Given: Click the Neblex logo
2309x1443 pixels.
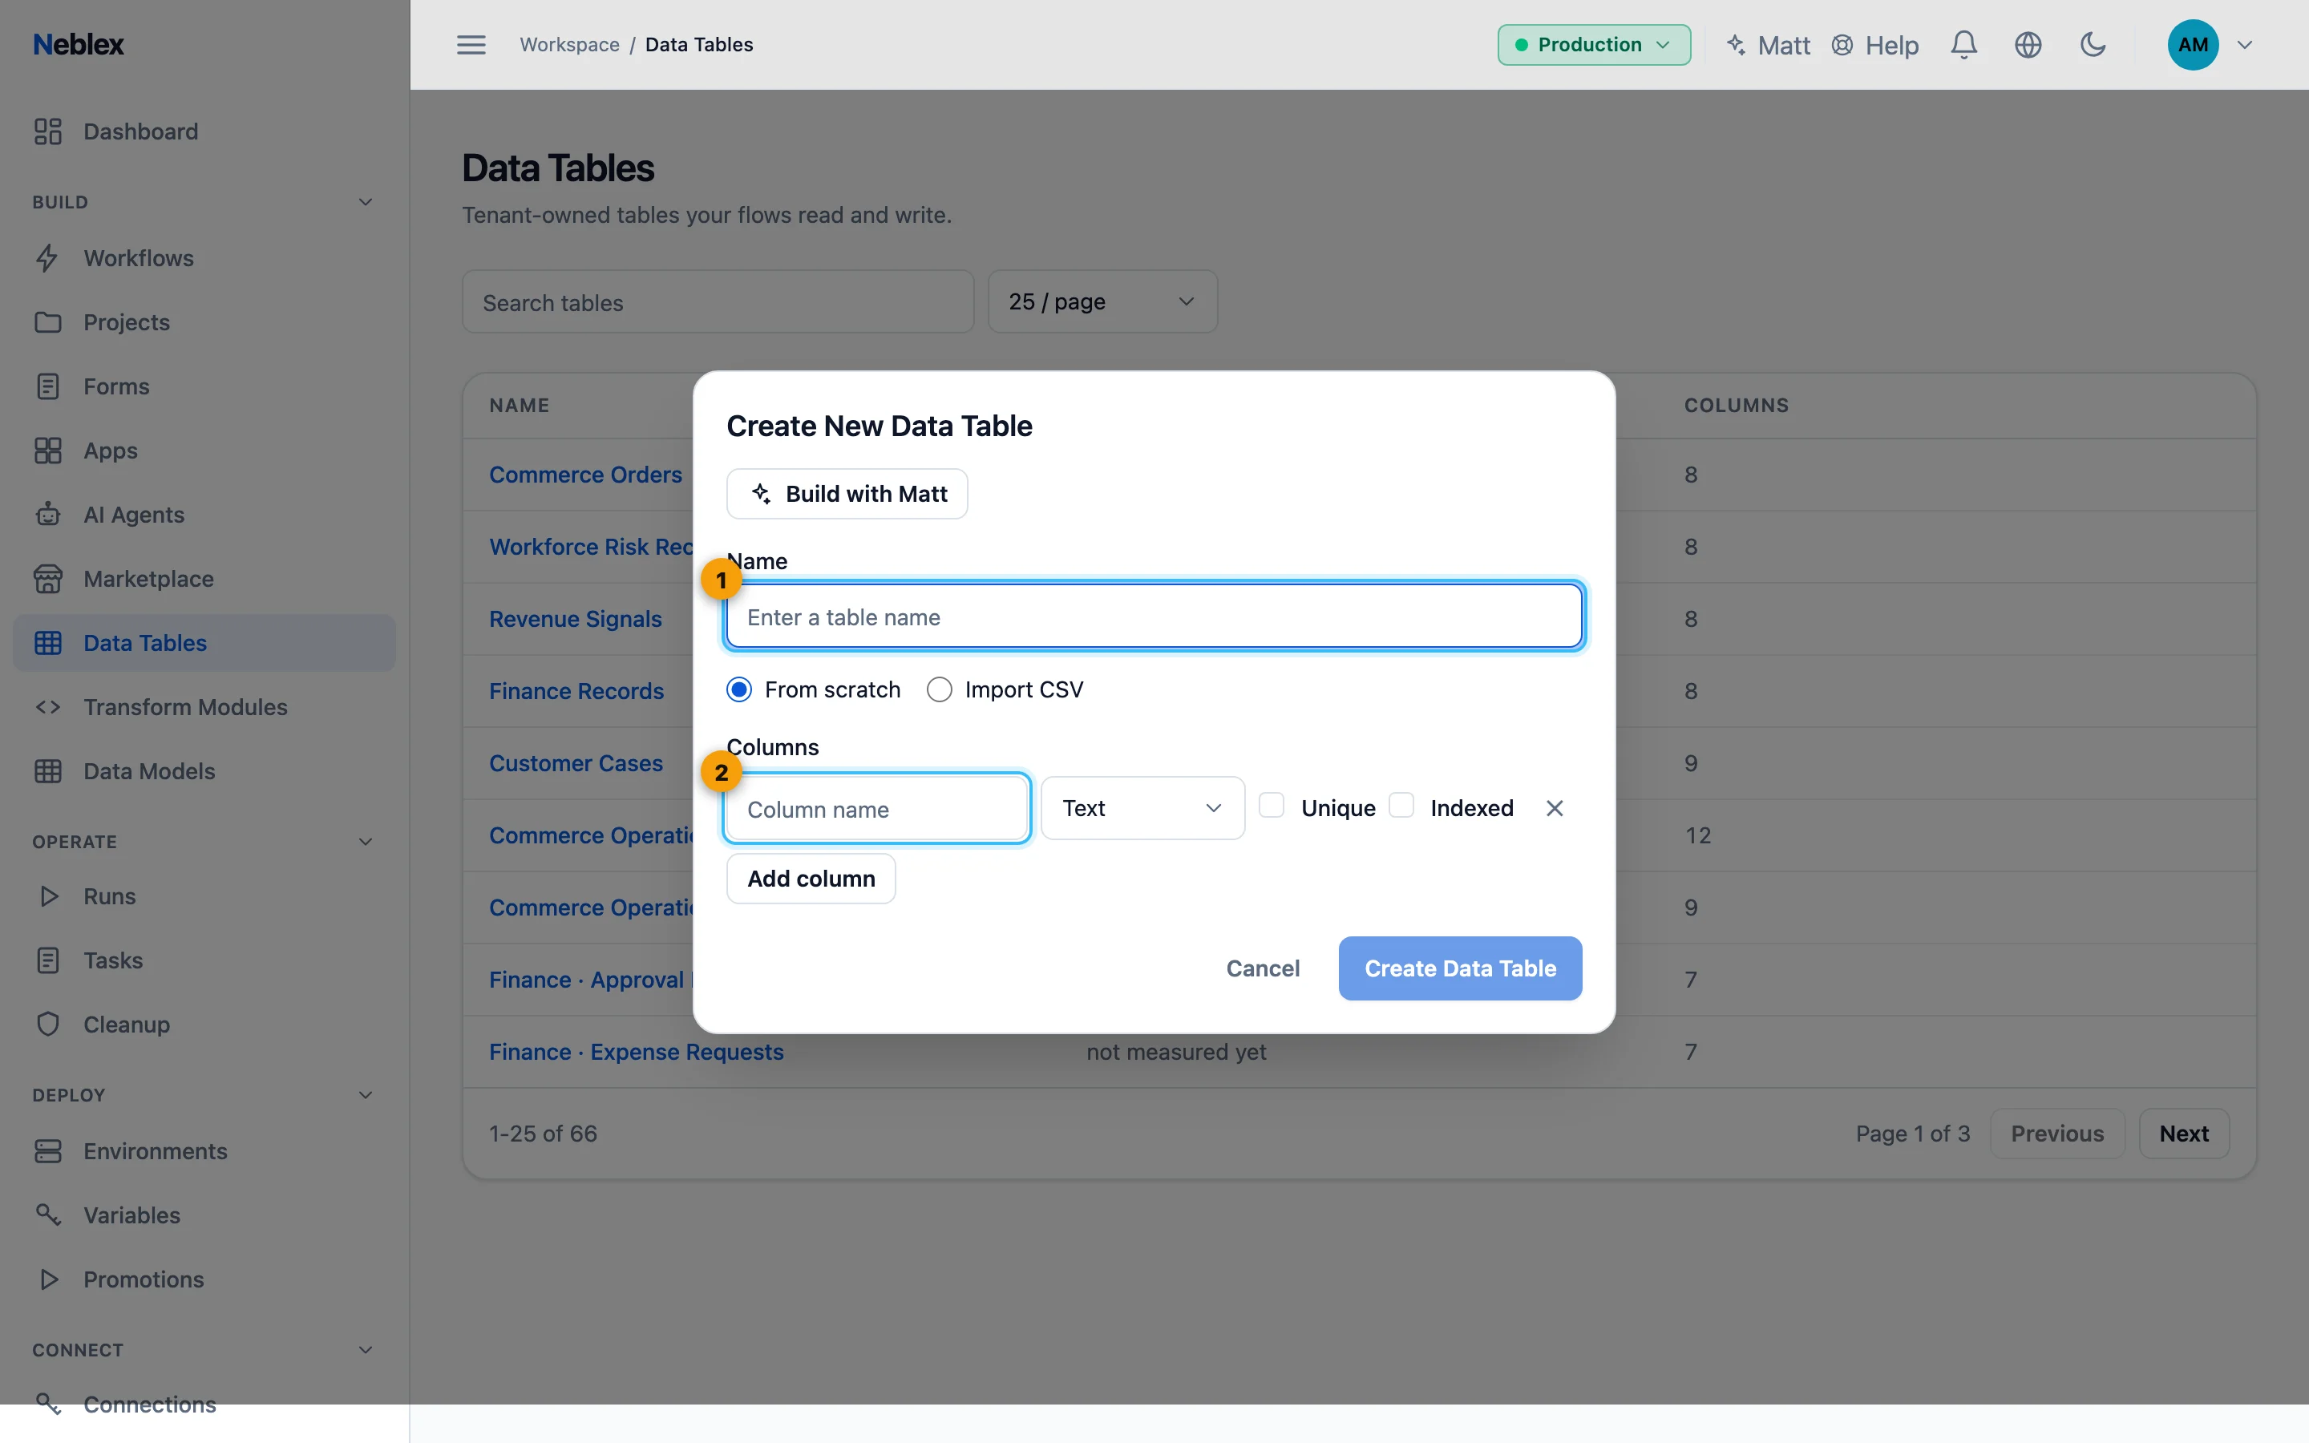Looking at the screenshot, I should coord(79,45).
